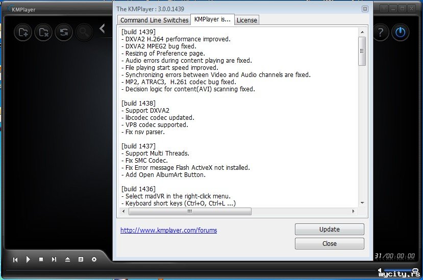The width and height of the screenshot is (423, 280).
Task: Click the [build 1439] heading
Action: [x=138, y=32]
